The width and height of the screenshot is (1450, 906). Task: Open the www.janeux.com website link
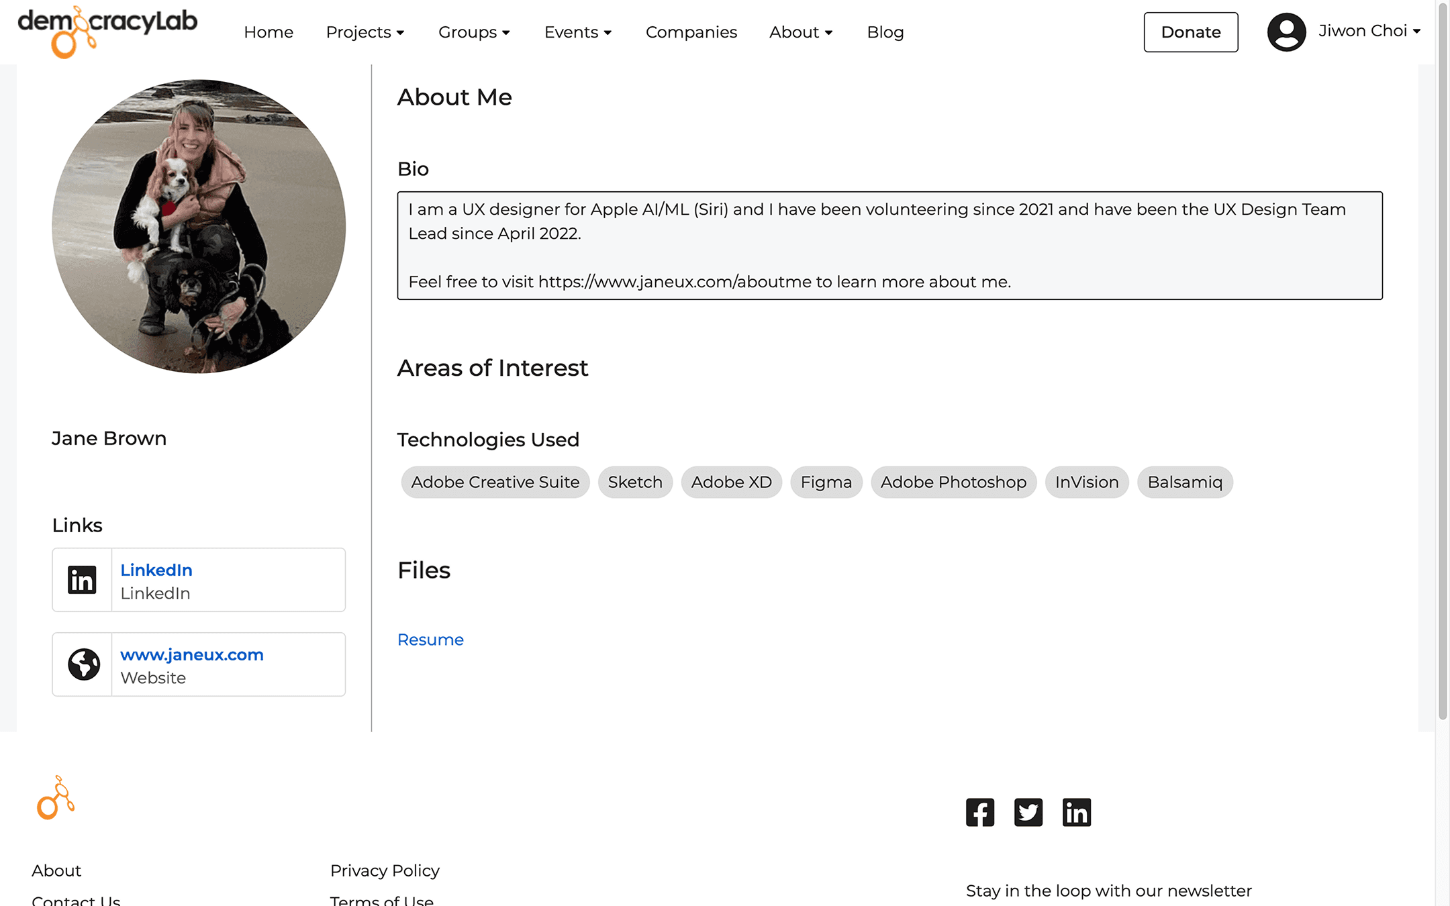click(x=192, y=654)
